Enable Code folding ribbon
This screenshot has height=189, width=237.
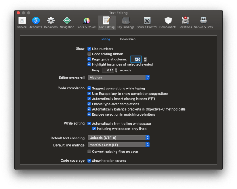point(89,54)
